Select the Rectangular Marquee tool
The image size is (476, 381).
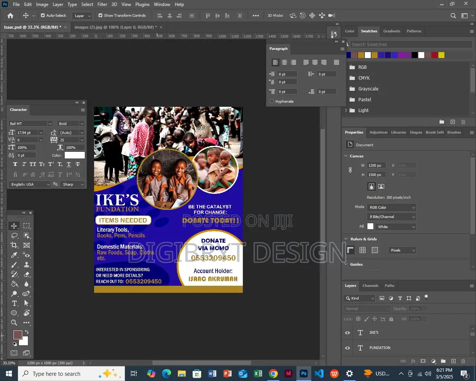[26, 226]
